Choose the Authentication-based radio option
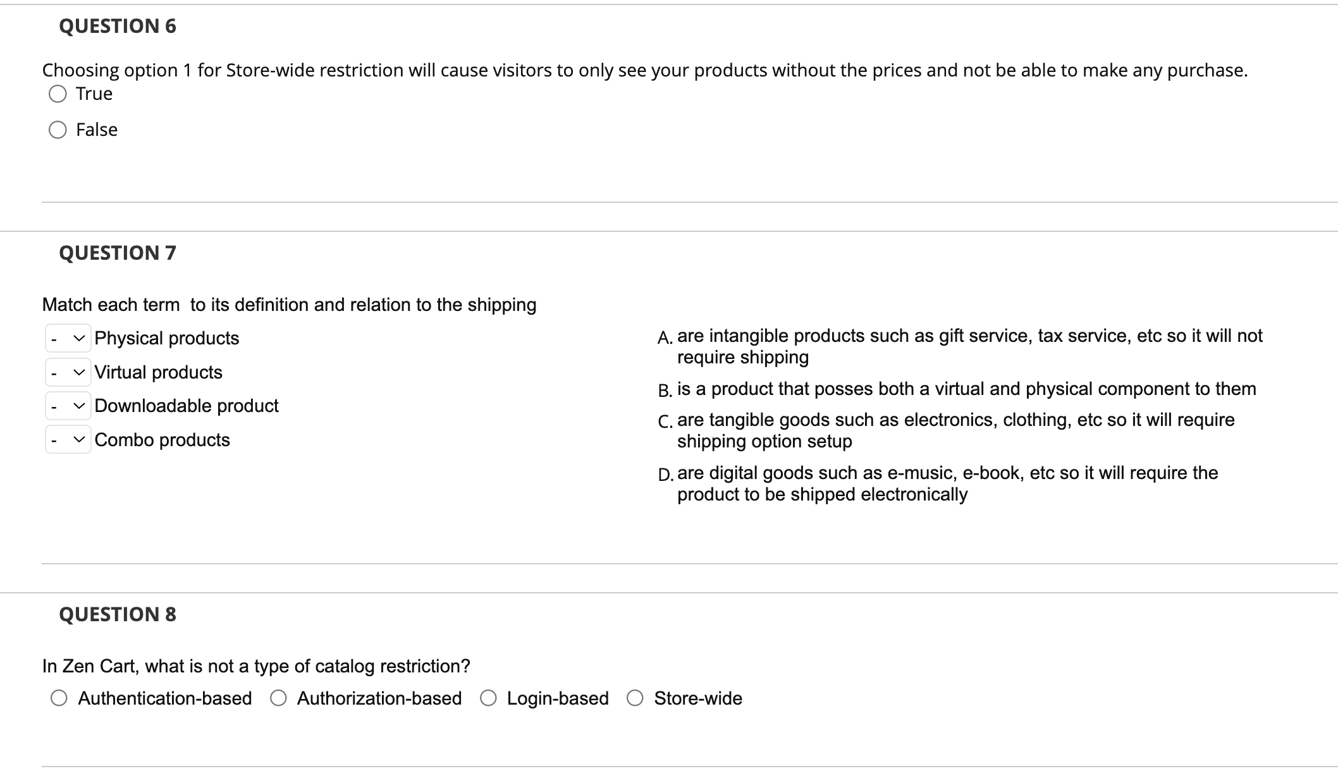1338x771 pixels. click(59, 698)
